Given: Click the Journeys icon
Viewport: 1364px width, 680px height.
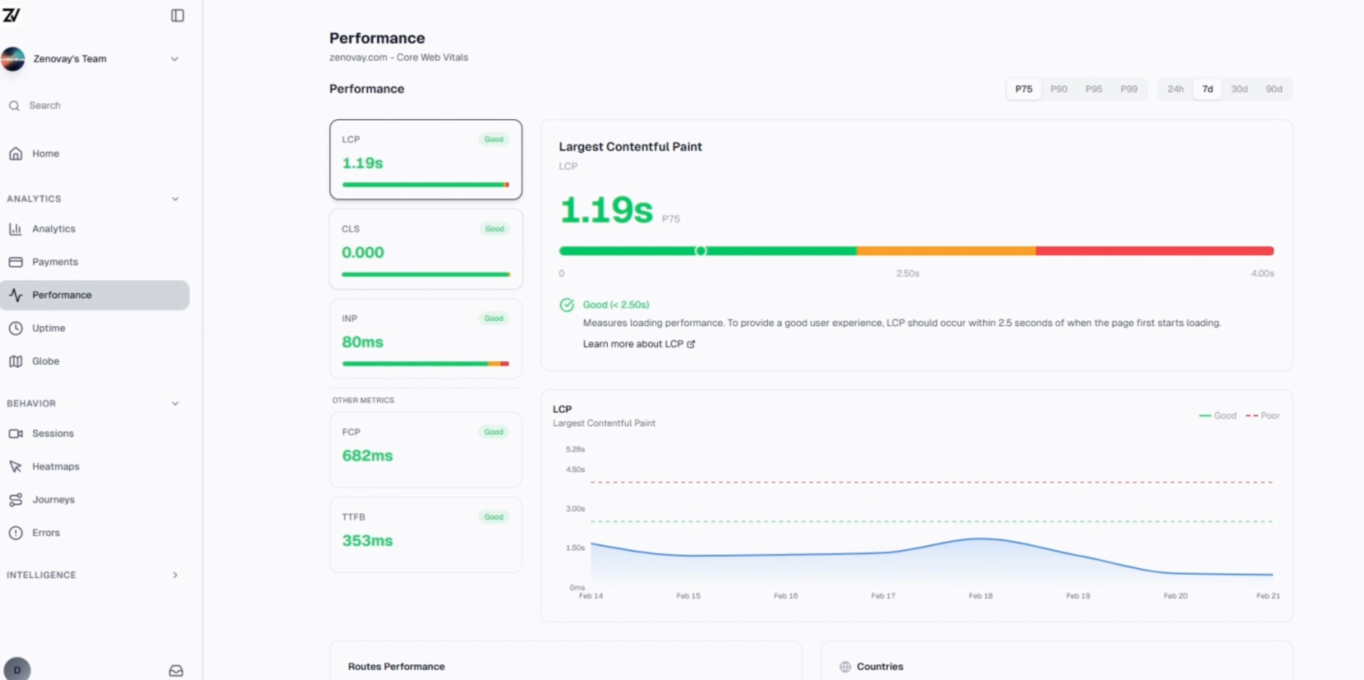Looking at the screenshot, I should pos(16,499).
